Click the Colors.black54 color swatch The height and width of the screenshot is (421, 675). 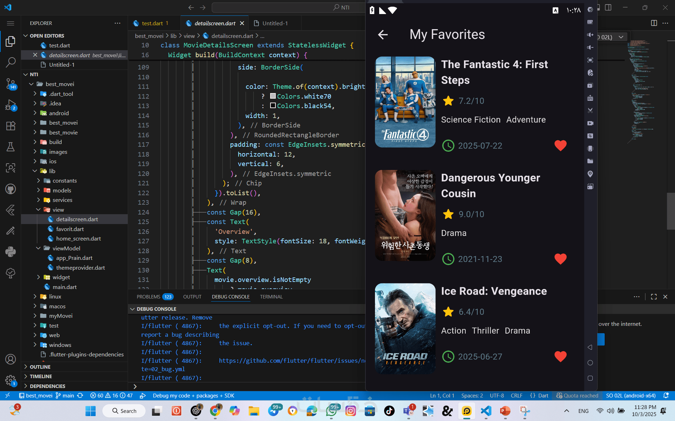pos(273,106)
